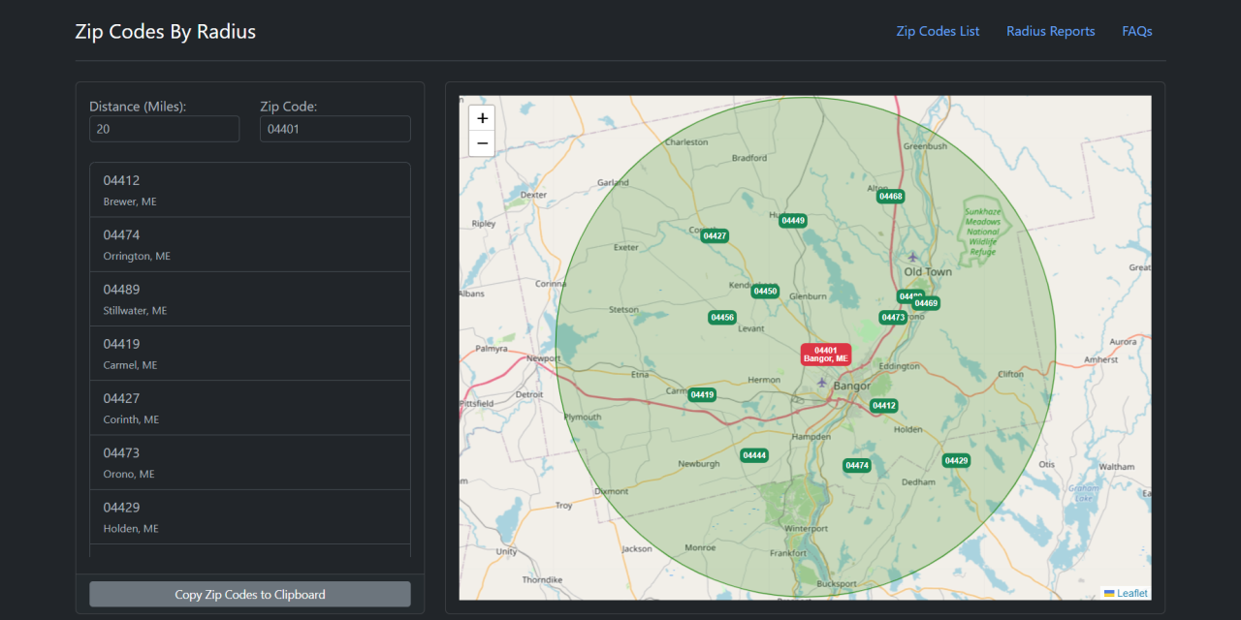
Task: Click the 04429 marker on the map
Action: [x=956, y=460]
